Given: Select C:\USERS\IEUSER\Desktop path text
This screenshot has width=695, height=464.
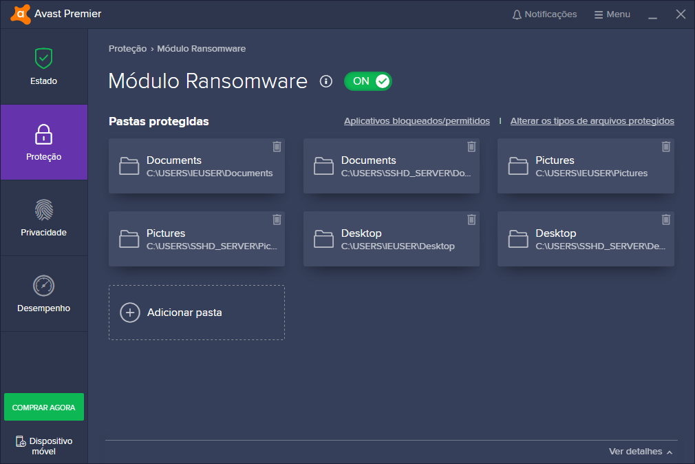Looking at the screenshot, I should (398, 246).
